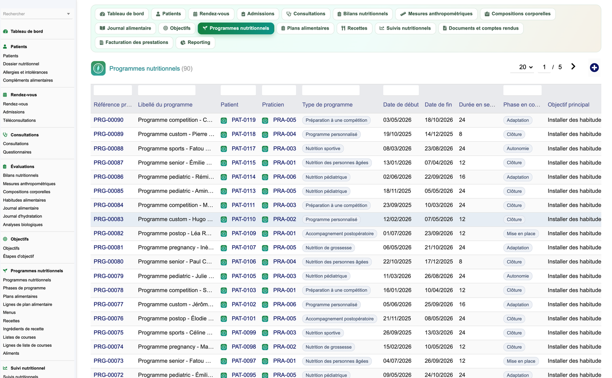
Task: Switch to the Patients tab
Action: pyautogui.click(x=169, y=14)
